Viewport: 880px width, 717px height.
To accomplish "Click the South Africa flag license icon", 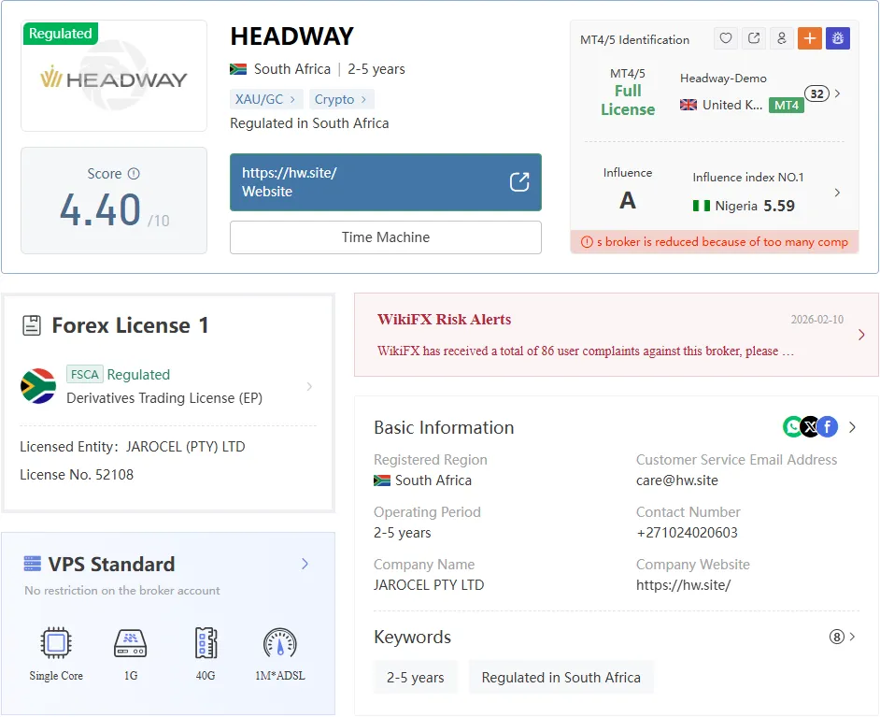I will click(38, 386).
